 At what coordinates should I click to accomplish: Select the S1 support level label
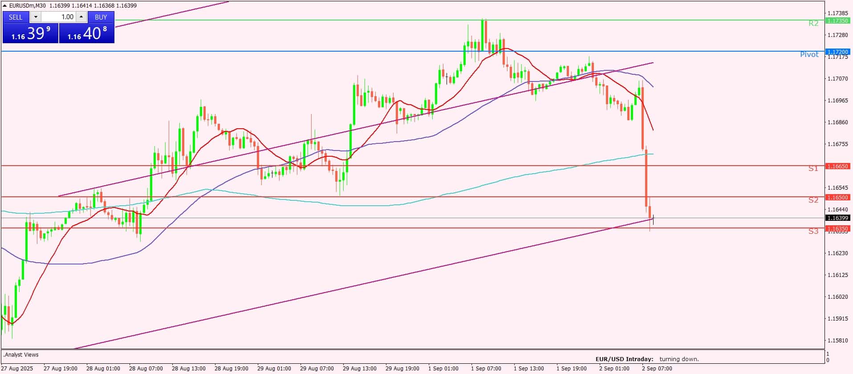coord(813,169)
